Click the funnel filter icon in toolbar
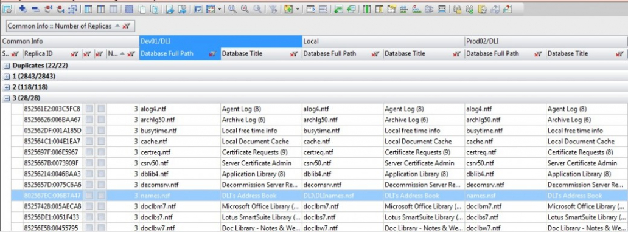This screenshot has width=628, height=232. pyautogui.click(x=273, y=9)
